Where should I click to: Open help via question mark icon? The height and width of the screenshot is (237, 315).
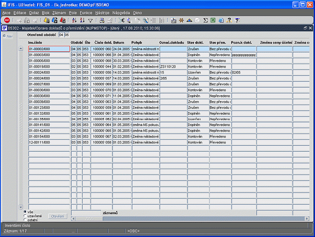tap(237, 20)
